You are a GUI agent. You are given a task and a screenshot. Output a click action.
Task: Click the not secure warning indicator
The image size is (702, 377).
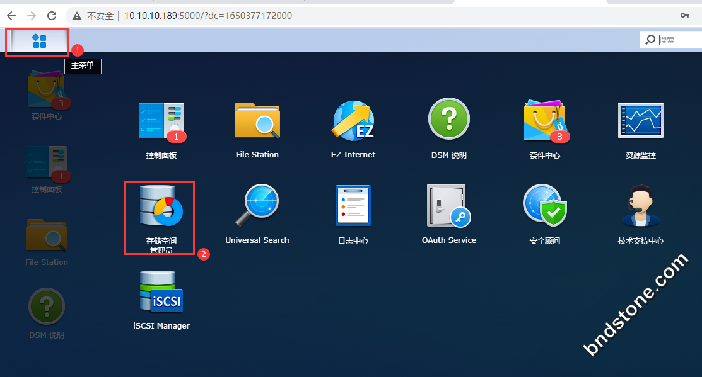[93, 16]
